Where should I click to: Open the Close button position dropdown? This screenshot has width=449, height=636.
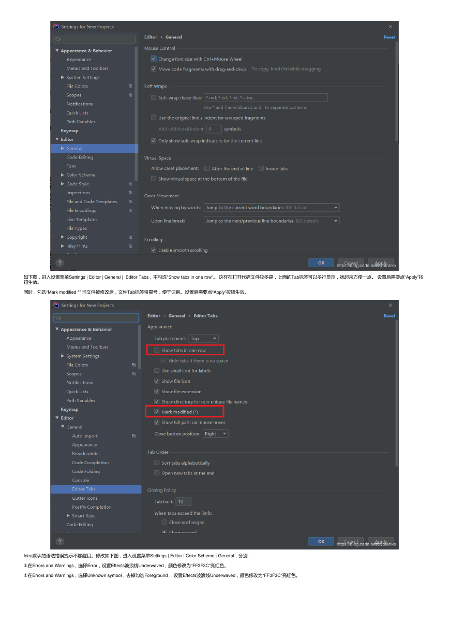coord(216,434)
